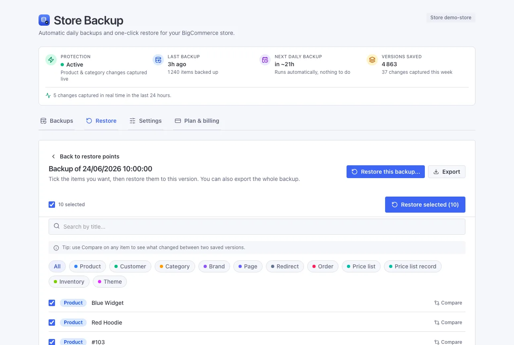This screenshot has width=514, height=345.
Task: Filter by Theme type
Action: [110, 282]
